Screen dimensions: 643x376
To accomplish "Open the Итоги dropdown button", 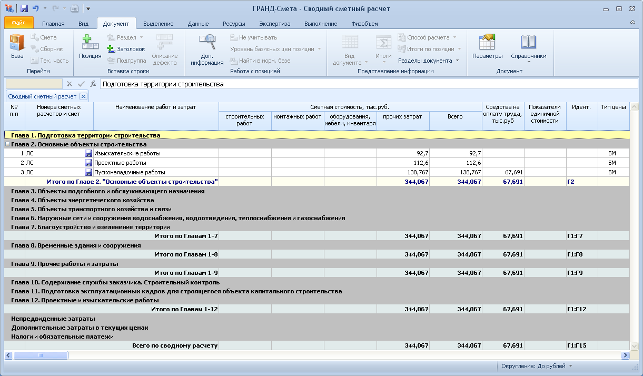I will 383,48.
